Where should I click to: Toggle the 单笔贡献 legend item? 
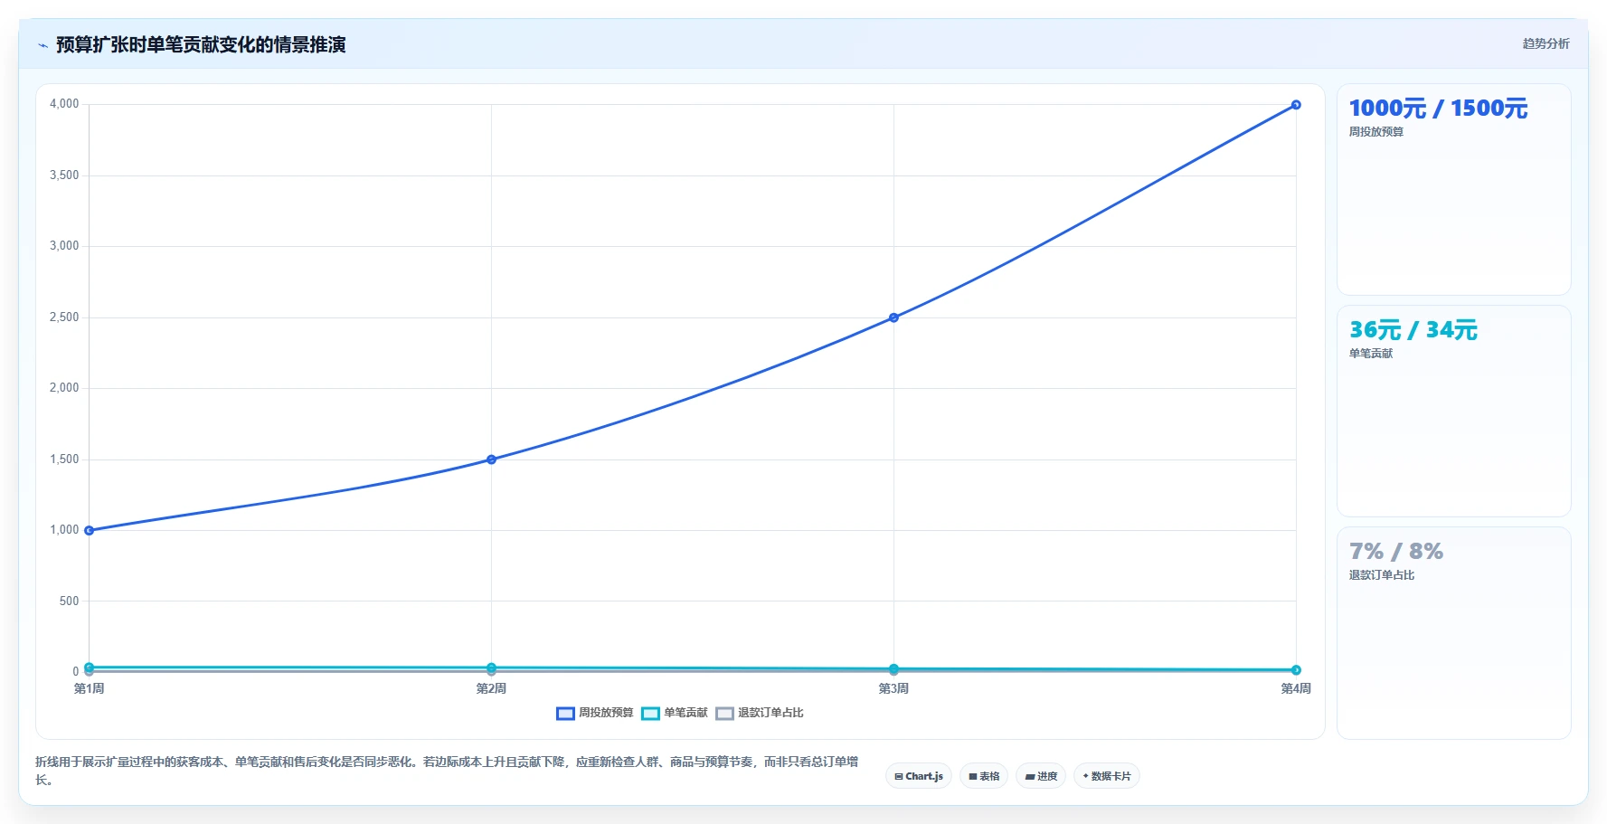tap(675, 713)
